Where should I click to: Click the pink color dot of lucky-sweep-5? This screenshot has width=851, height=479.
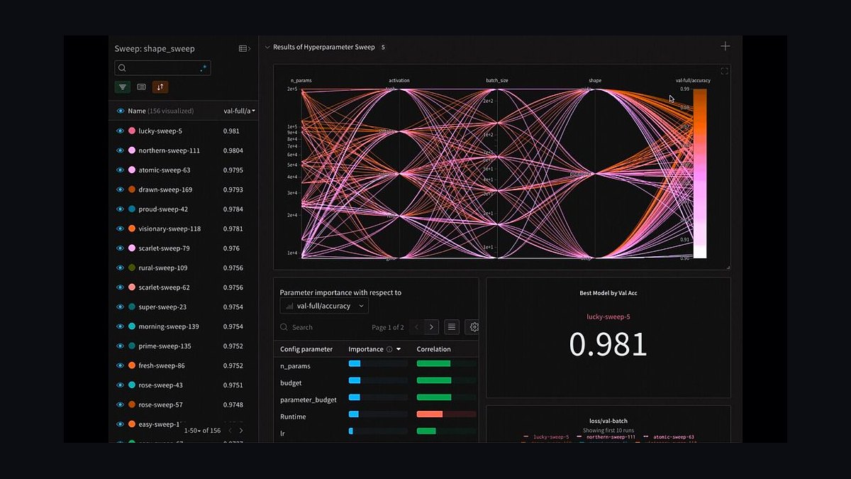pos(132,131)
